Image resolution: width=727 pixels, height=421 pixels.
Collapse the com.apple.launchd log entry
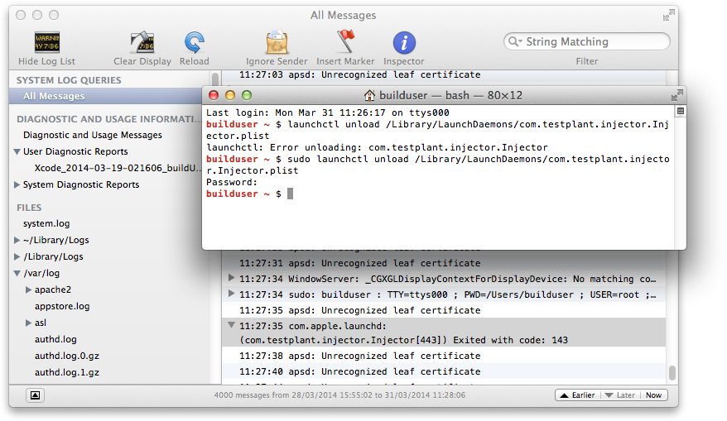click(231, 326)
